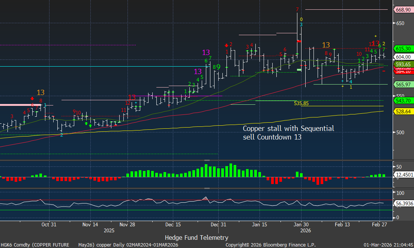Select the Copper stall annotation text
Viewport: 414px width, 248px height.
288,133
